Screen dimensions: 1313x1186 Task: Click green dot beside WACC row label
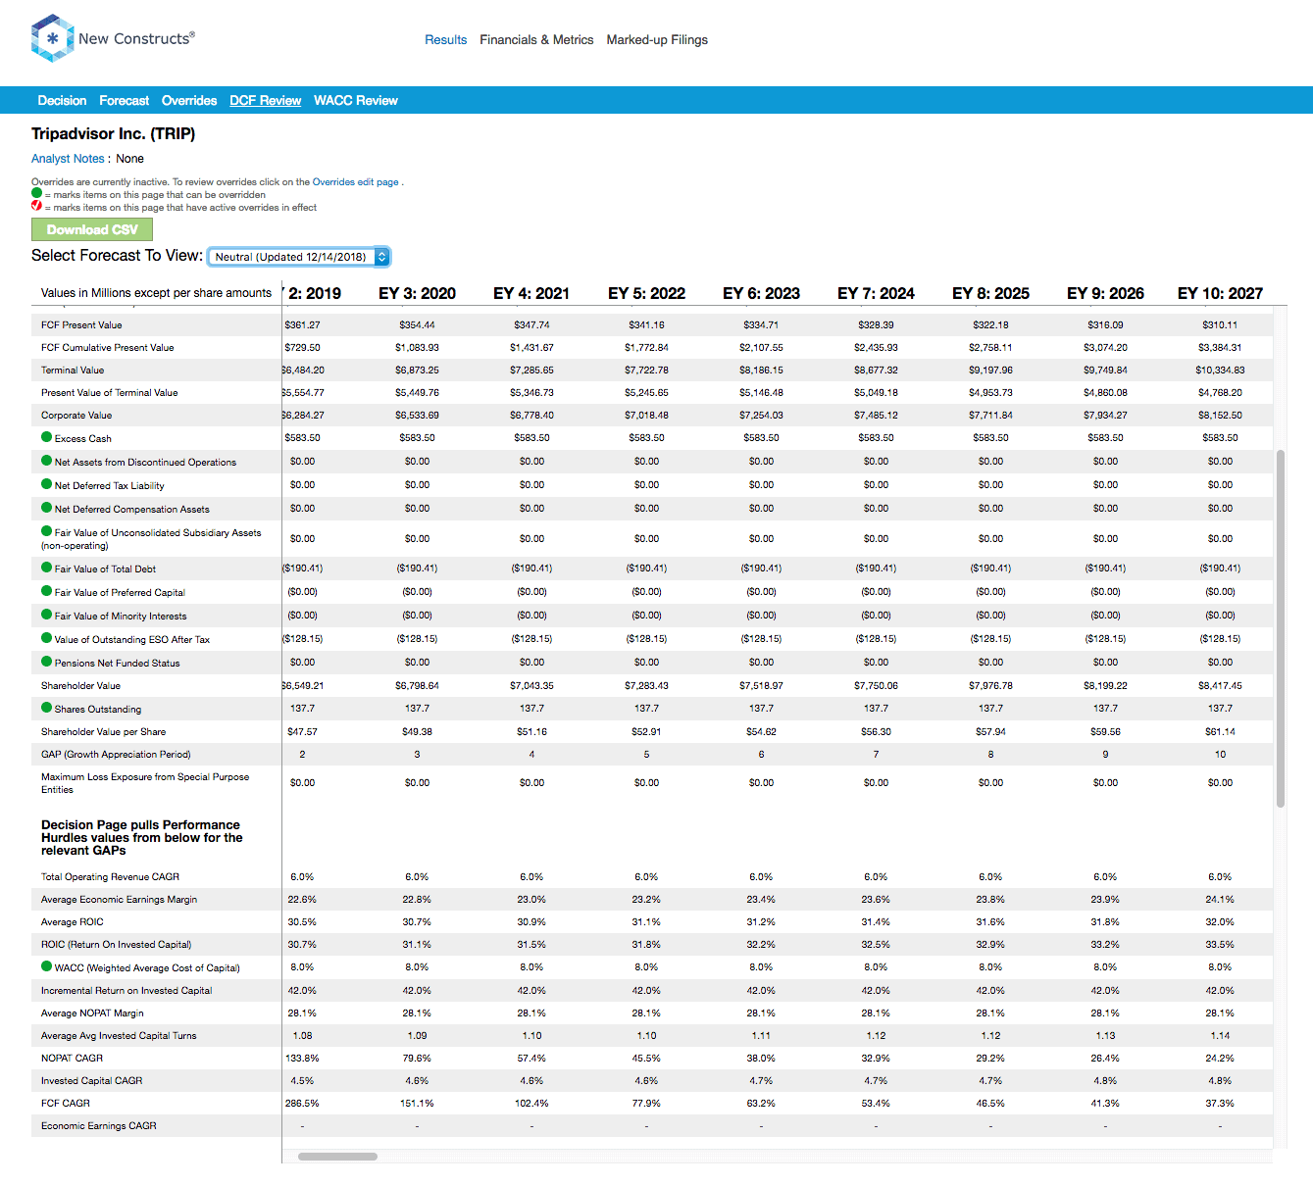click(46, 966)
